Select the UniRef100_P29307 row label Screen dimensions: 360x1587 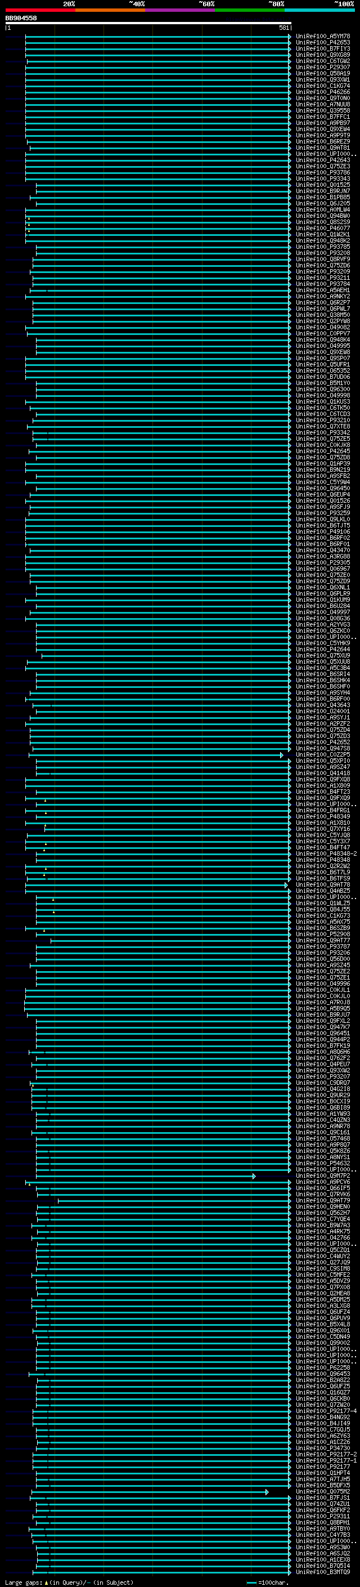[x=323, y=67]
